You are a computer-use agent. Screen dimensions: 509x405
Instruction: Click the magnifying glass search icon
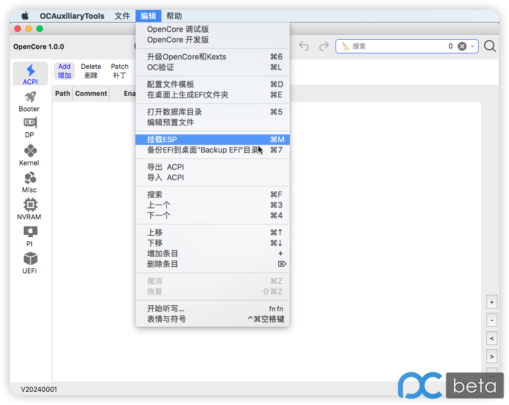pyautogui.click(x=490, y=46)
